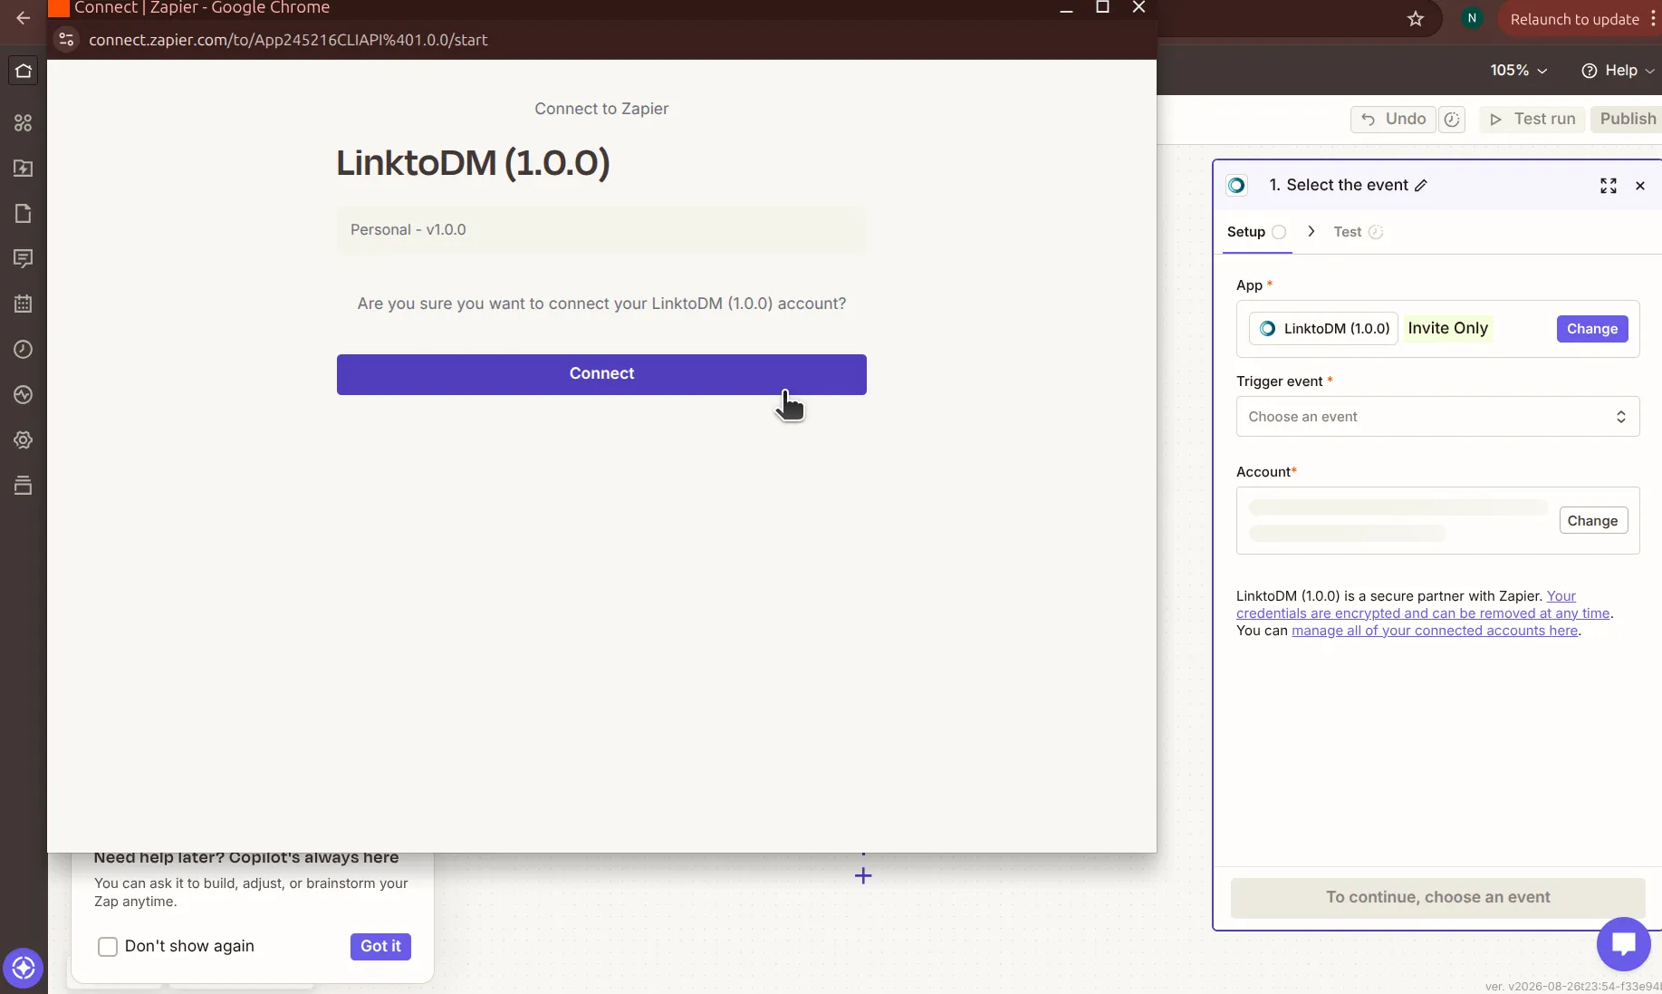Open the comments icon in sidebar
Screen dimensions: 1662x994
coord(24,258)
